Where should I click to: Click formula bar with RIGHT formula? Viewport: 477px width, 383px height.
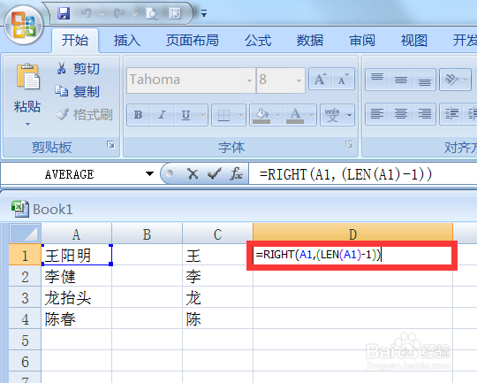click(363, 174)
